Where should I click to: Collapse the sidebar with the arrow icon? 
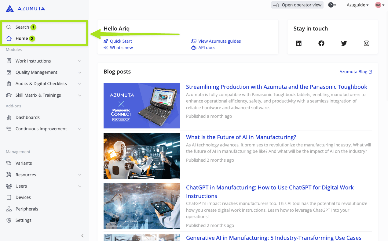click(82, 236)
